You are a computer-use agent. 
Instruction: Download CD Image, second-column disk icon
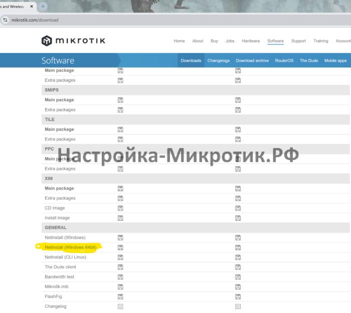click(x=238, y=208)
